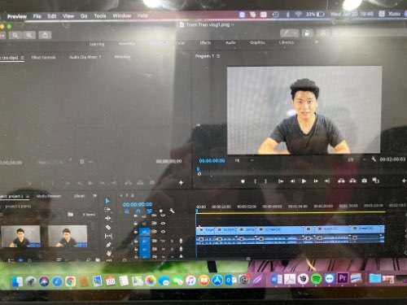Select the Slip tool
This screenshot has height=305, width=407.
(x=108, y=236)
